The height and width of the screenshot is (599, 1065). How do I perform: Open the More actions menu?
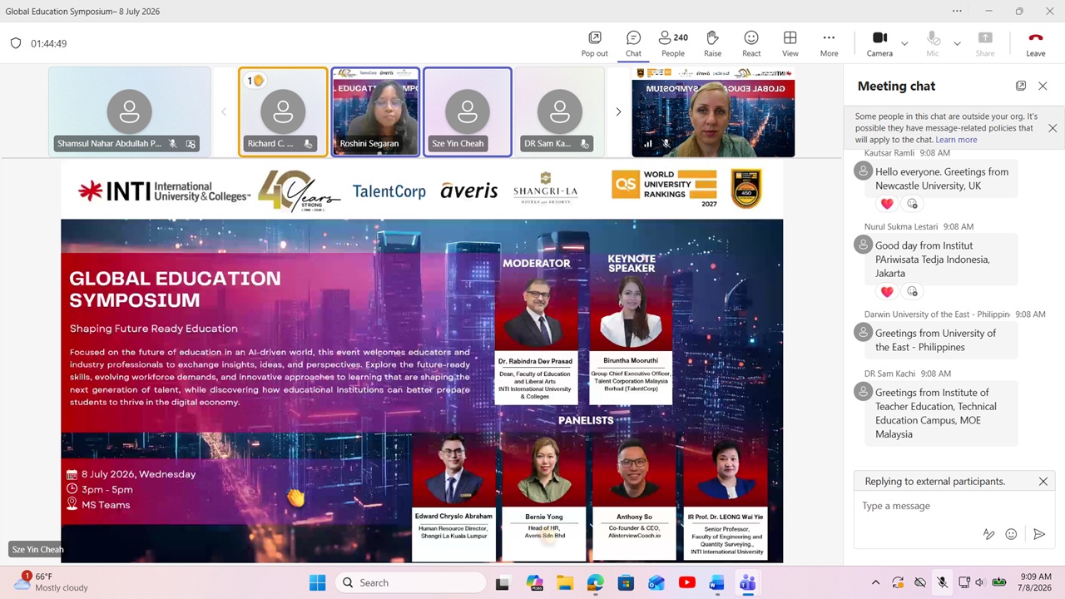click(x=829, y=43)
